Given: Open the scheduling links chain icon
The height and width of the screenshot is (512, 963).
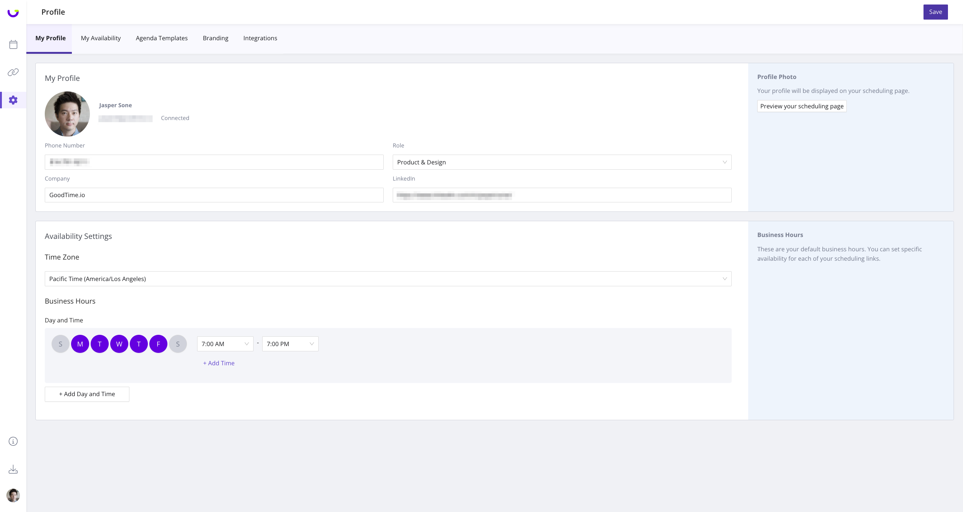Looking at the screenshot, I should point(13,72).
